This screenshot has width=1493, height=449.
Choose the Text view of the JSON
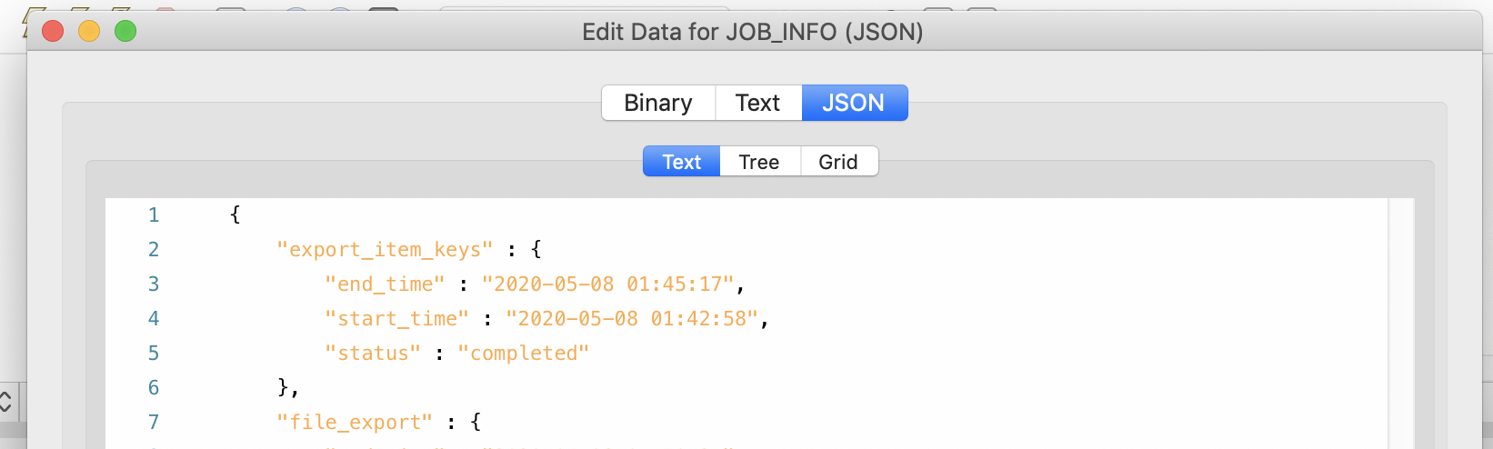tap(681, 162)
